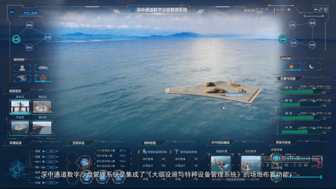The width and height of the screenshot is (336, 189).
Task: Select the 路面 node in right diagram
Action: click(x=312, y=23)
